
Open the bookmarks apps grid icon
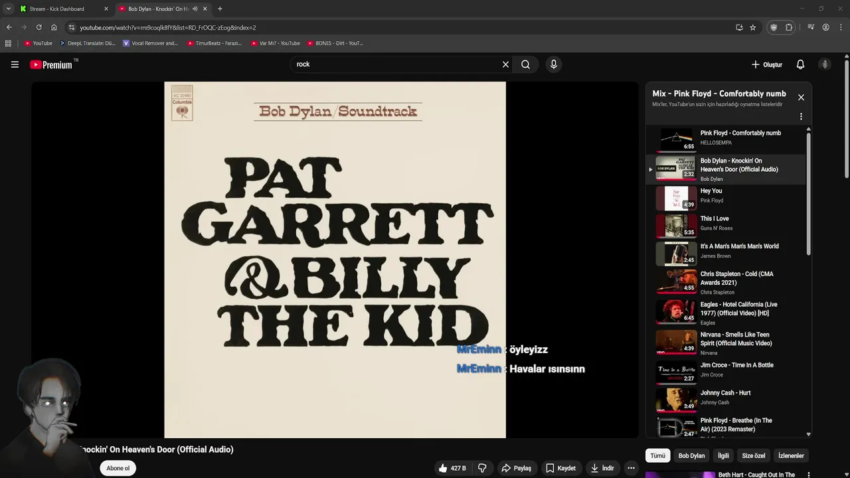pos(8,43)
